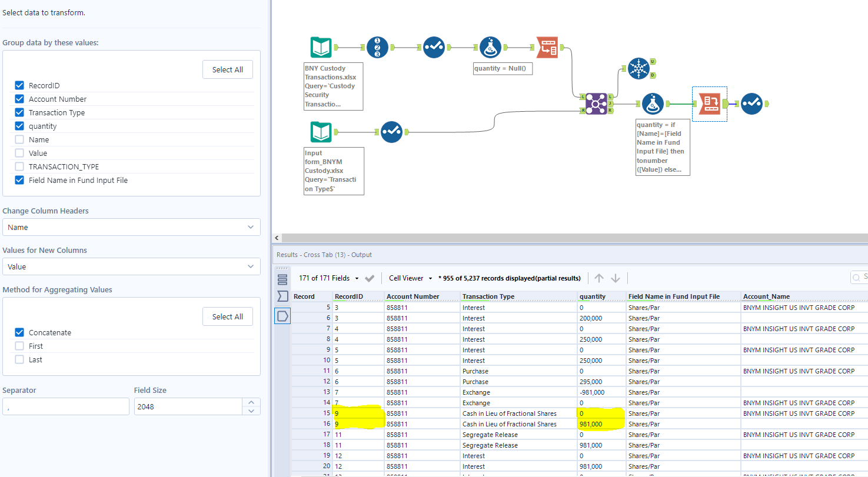Enable the Name field for grouping
This screenshot has height=477, width=868.
pos(19,139)
